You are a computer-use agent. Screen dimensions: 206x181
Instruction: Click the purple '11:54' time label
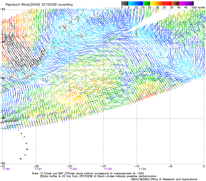click(x=143, y=169)
